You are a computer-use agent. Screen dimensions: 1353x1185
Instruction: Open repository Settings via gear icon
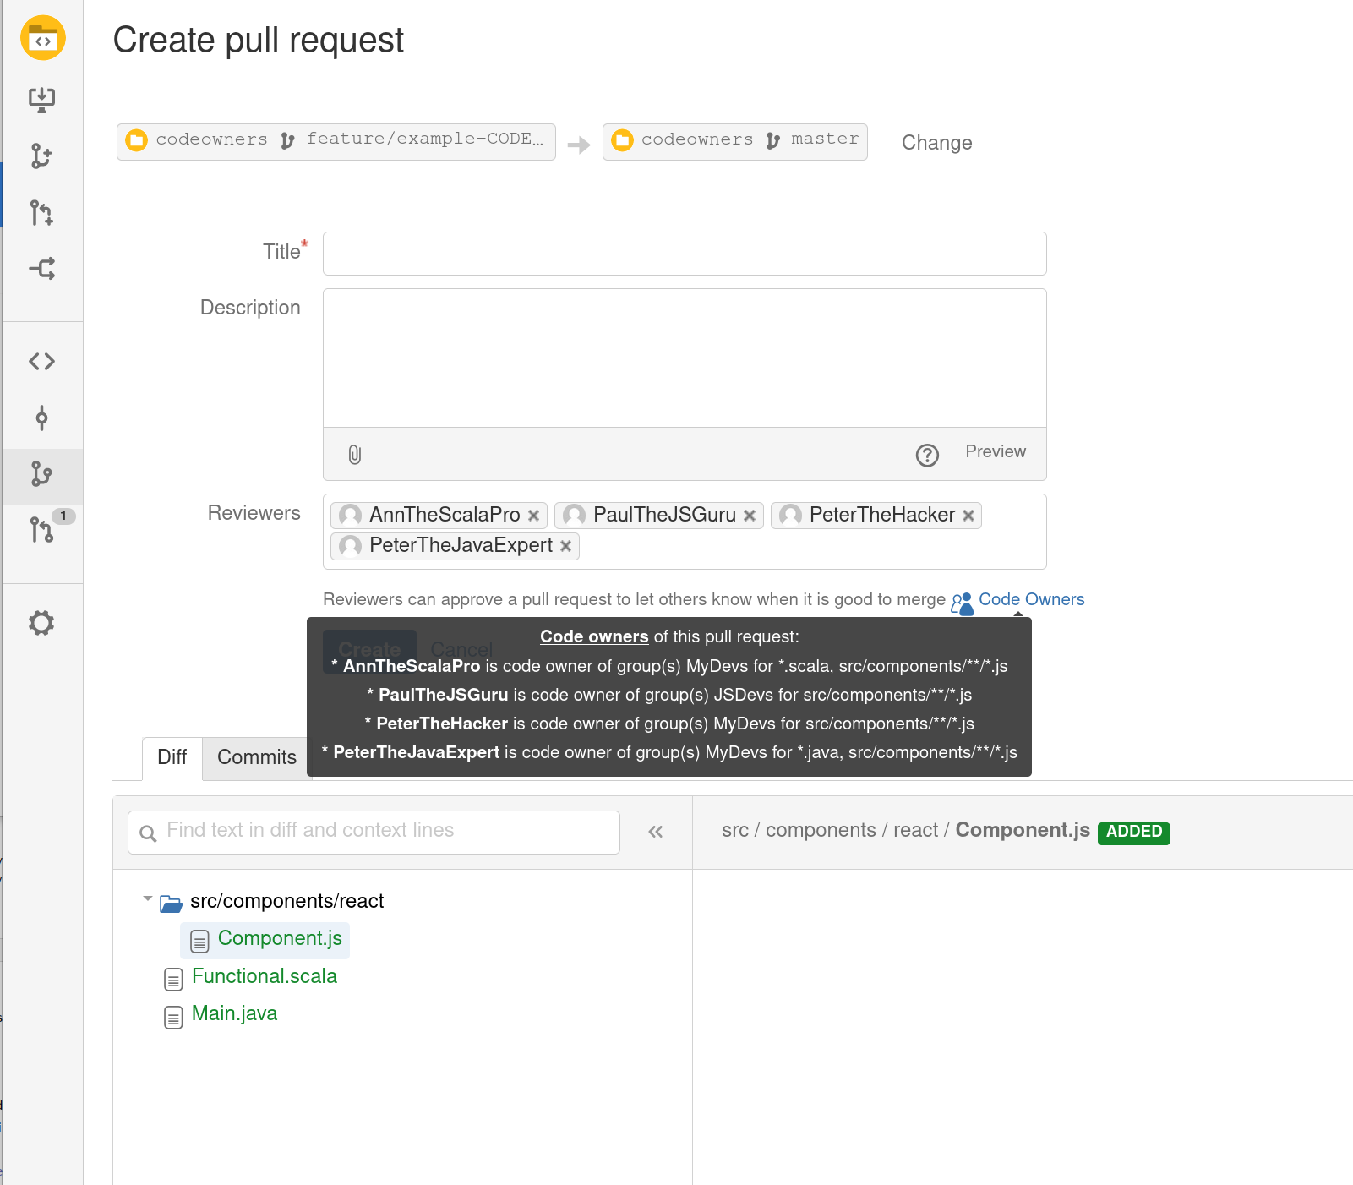pos(41,623)
